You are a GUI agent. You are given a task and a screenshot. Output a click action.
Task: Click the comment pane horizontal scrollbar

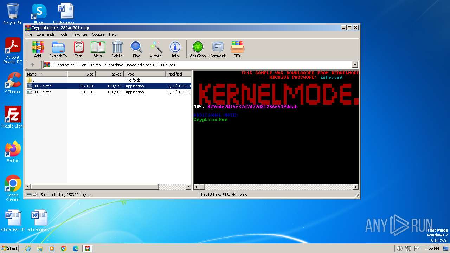point(276,187)
